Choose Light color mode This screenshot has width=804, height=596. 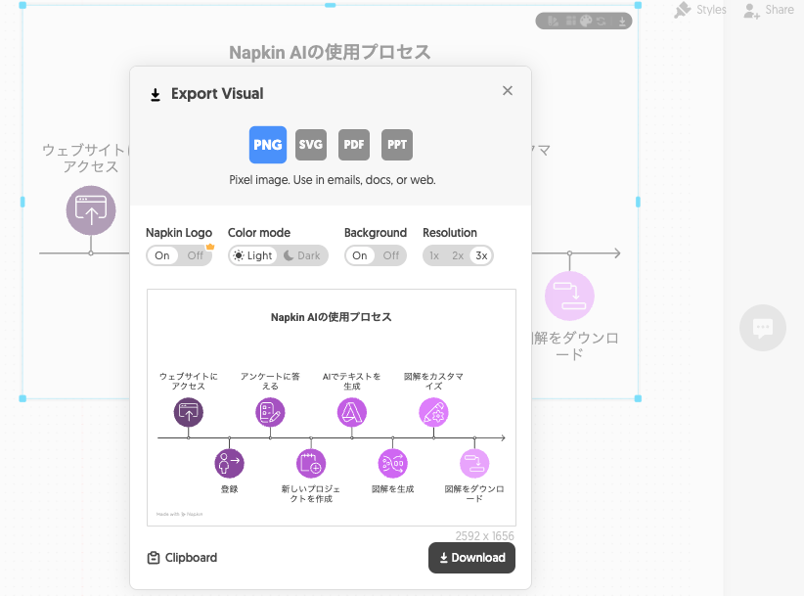point(252,255)
